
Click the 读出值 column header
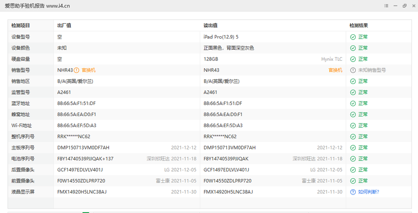[x=210, y=26]
